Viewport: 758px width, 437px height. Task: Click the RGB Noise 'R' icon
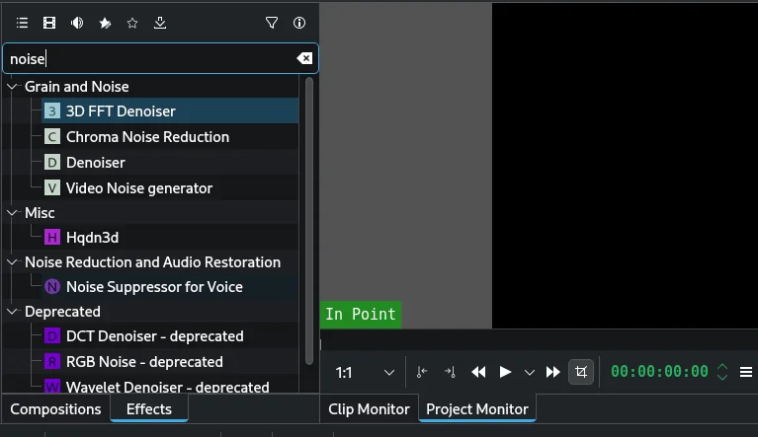coord(52,362)
